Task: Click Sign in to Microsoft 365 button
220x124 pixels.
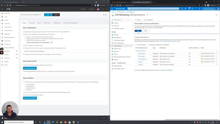Action: (x=30, y=98)
